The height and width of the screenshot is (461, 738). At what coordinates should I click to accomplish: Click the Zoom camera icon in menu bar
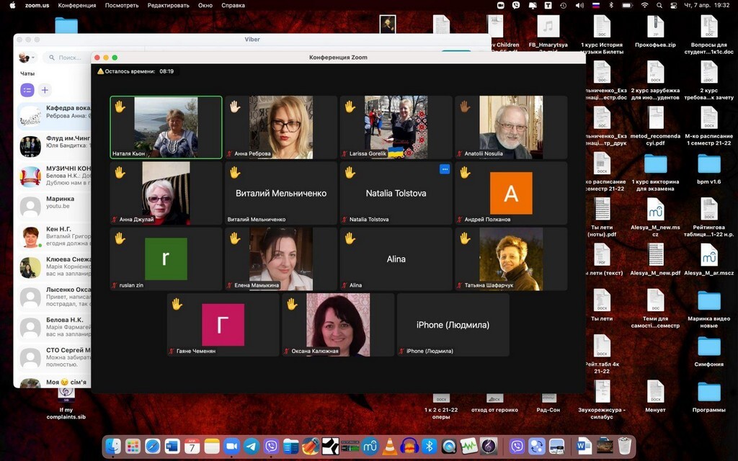pos(502,5)
